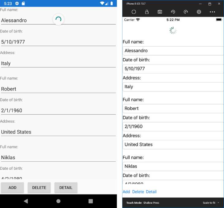Viewport: 224px width, 208px height.
Task: Tap Wi-Fi icon in iOS status bar
Action: 138,20
